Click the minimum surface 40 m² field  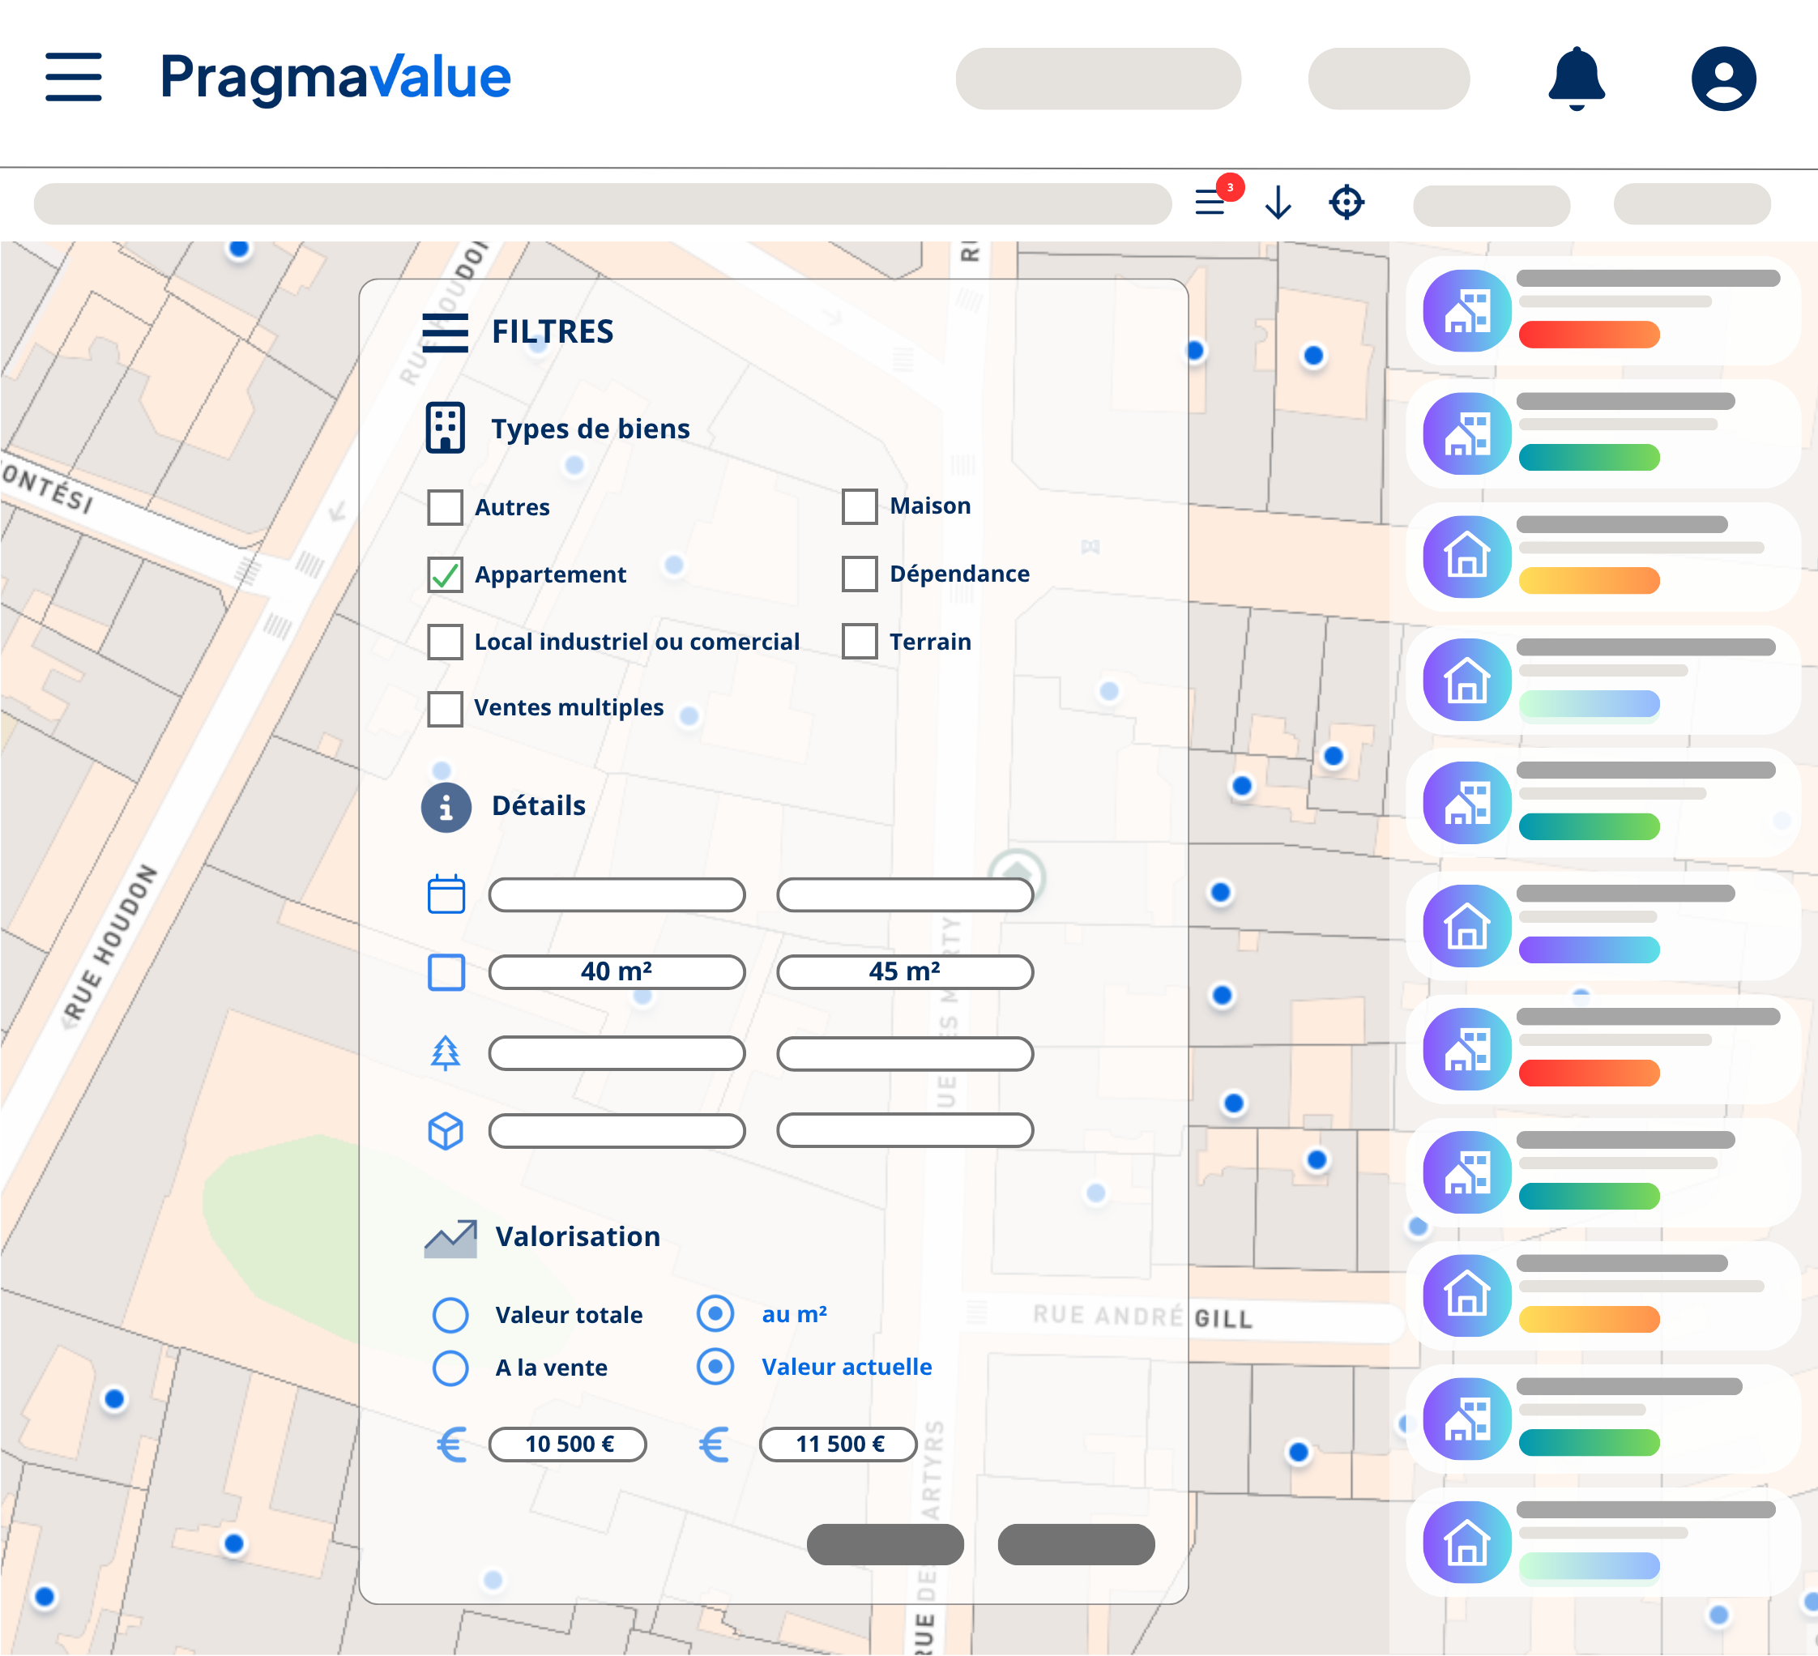click(x=616, y=971)
